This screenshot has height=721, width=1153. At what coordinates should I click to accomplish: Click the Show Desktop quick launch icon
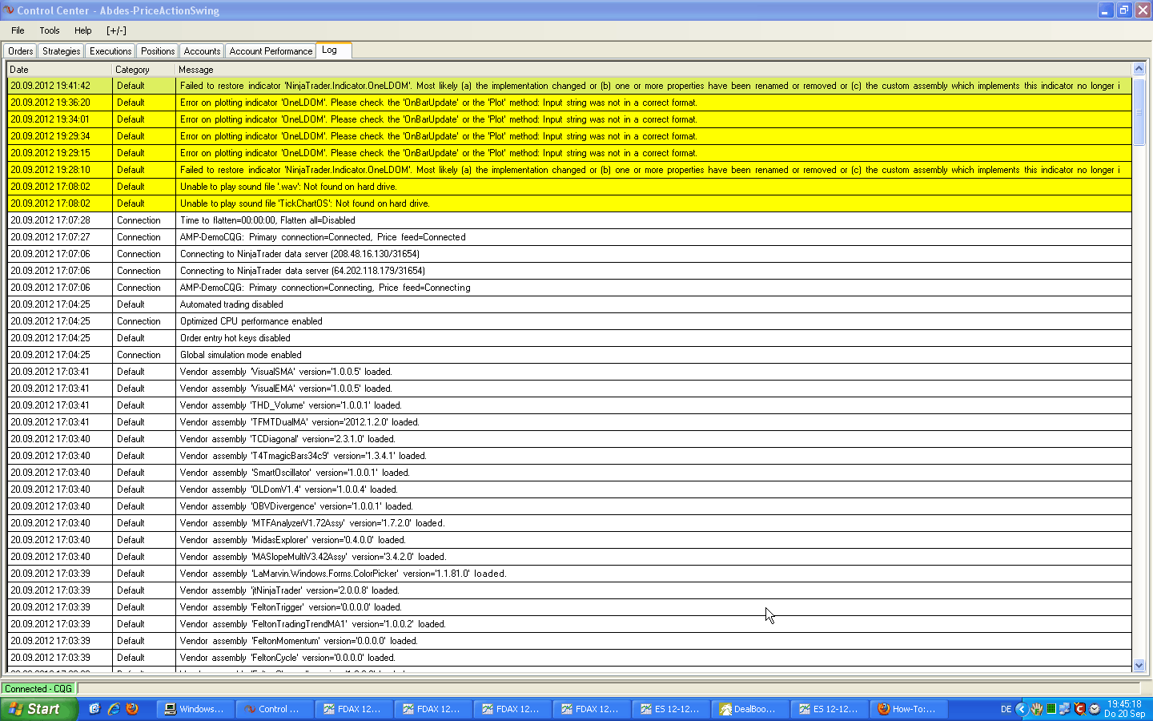(94, 709)
